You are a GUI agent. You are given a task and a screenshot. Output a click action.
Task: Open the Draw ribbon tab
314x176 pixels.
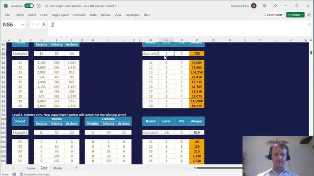tap(44, 15)
